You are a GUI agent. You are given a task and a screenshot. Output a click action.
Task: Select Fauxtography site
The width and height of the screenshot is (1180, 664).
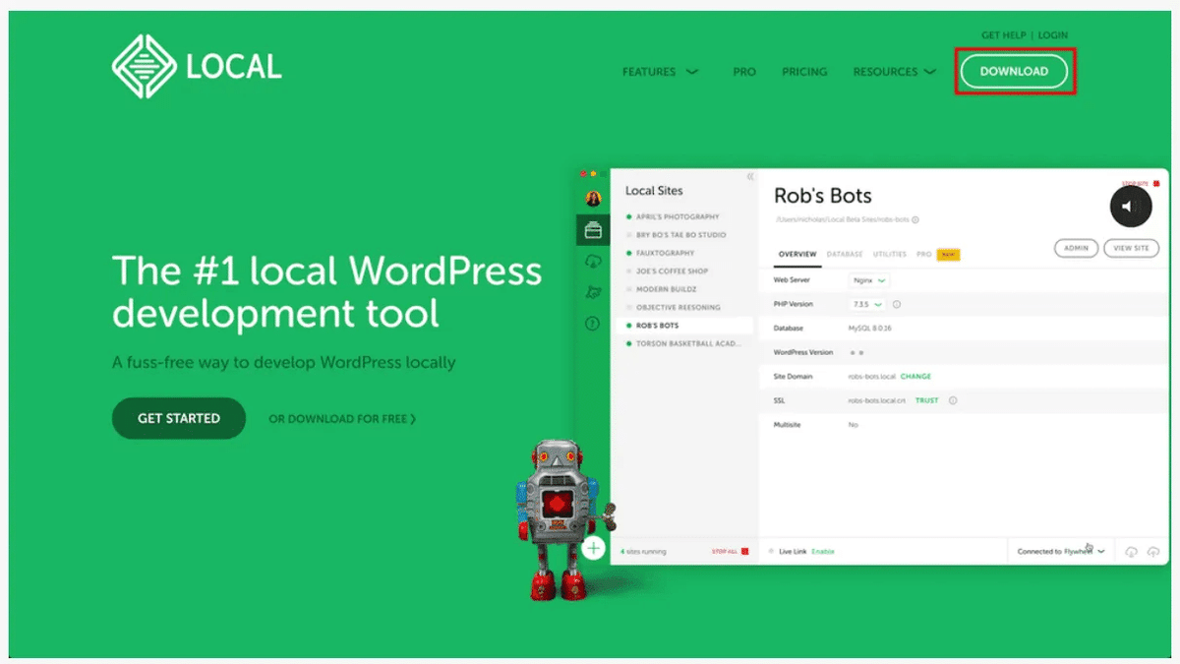(664, 253)
